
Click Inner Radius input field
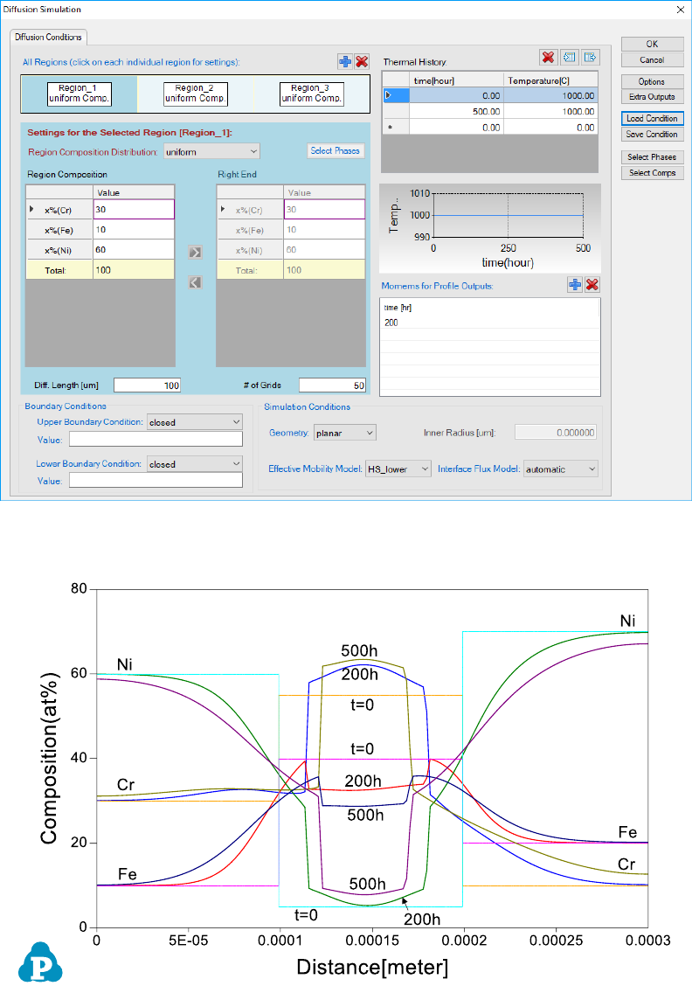(x=556, y=433)
